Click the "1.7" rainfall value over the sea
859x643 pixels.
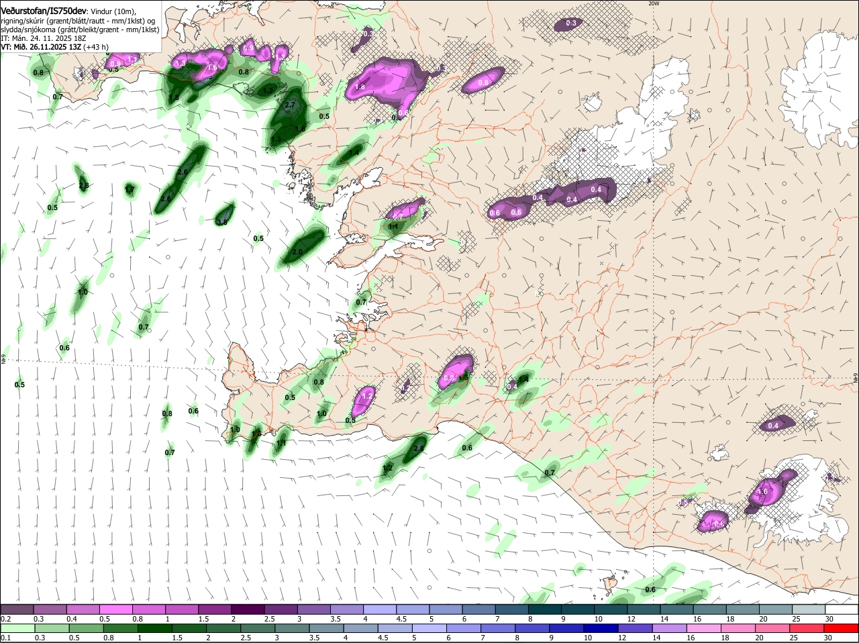[130, 191]
